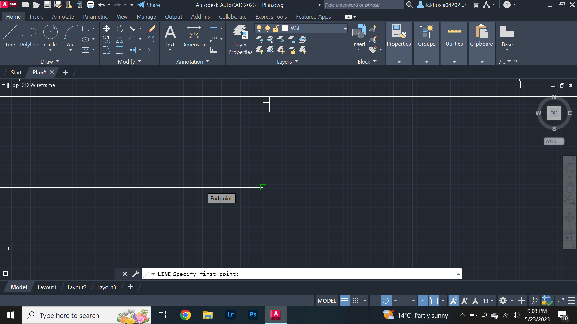This screenshot has width=577, height=324.
Task: Select the Mirror tool in Modify panel
Action: click(x=119, y=39)
